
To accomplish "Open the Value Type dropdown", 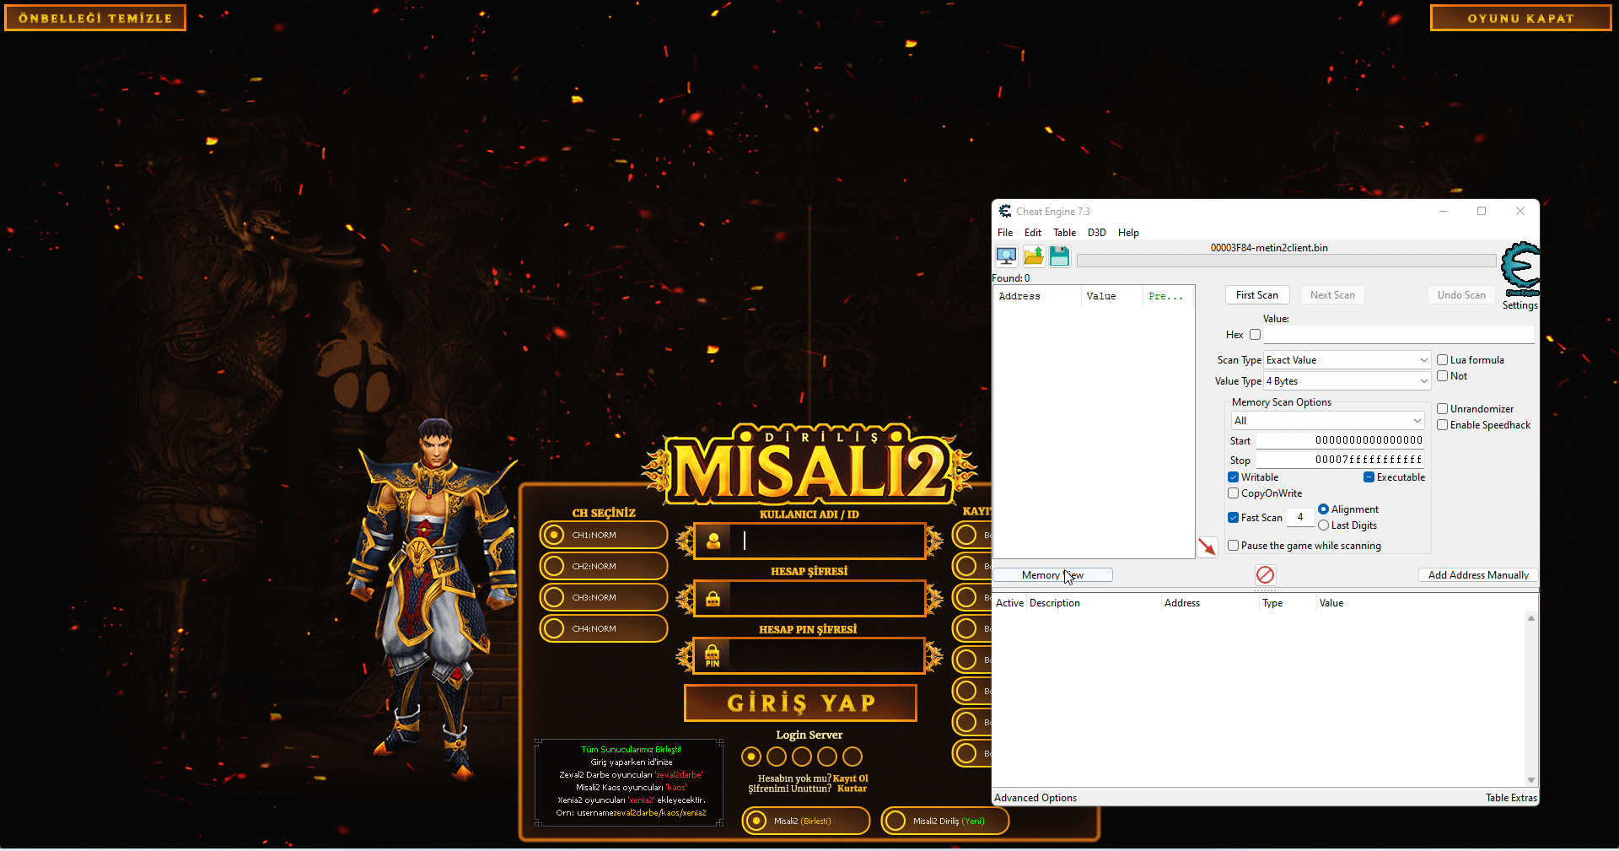I will click(x=1347, y=381).
